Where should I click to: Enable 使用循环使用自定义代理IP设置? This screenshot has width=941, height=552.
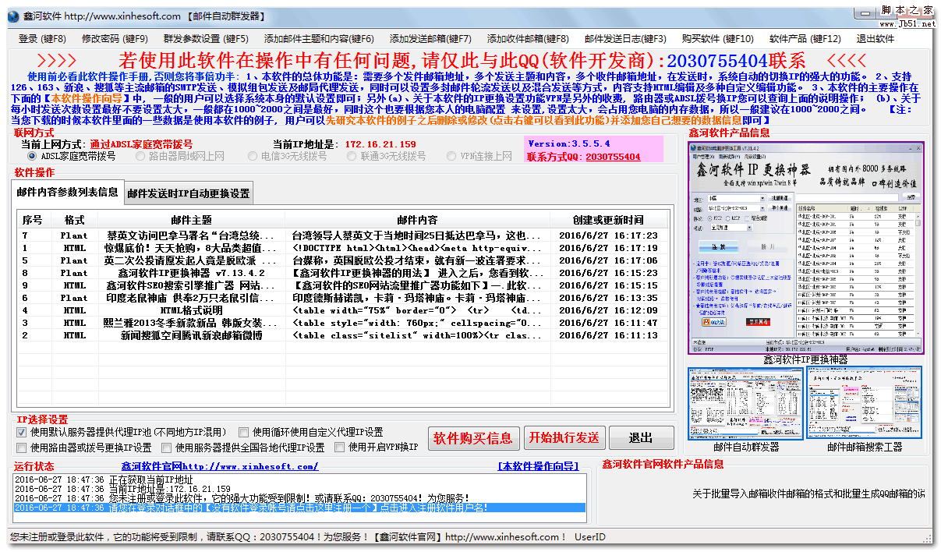click(x=244, y=432)
